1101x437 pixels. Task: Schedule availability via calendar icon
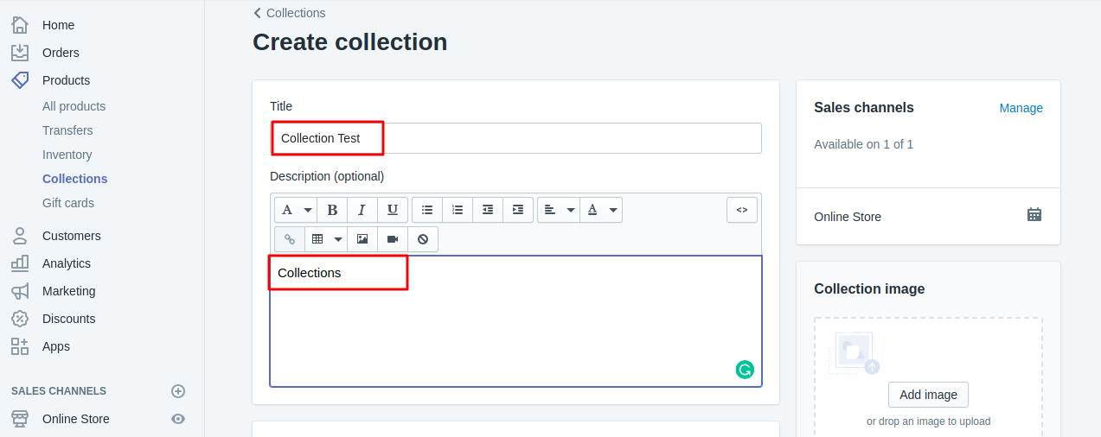(1034, 215)
